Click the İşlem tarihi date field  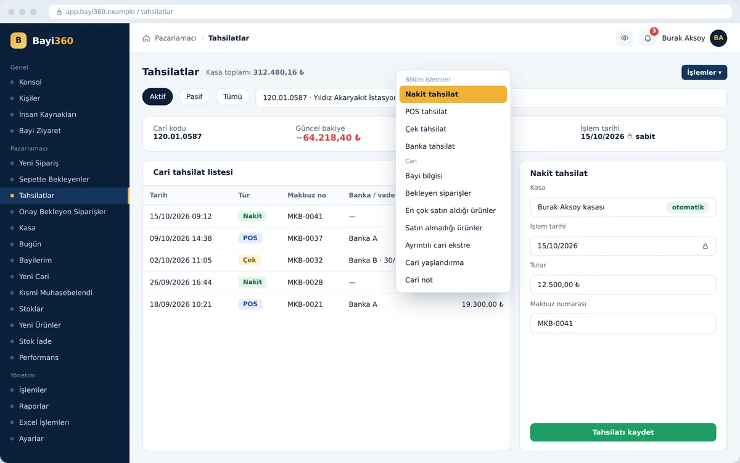point(623,246)
